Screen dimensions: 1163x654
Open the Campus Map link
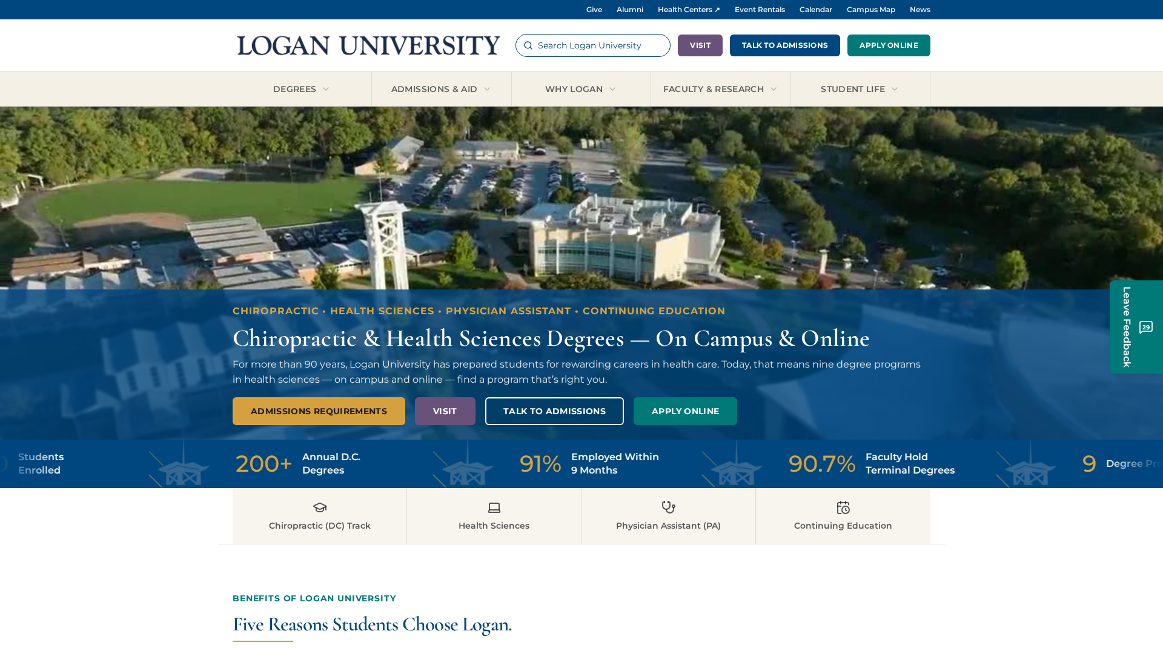pos(870,10)
